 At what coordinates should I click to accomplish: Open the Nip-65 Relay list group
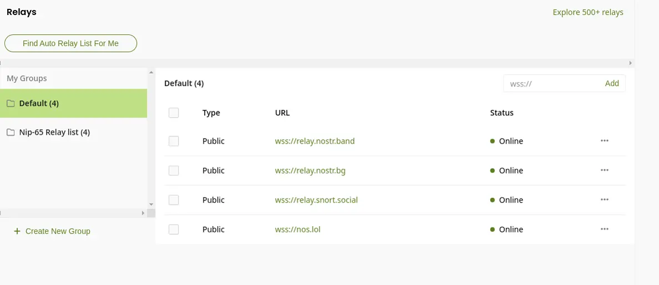coord(54,132)
